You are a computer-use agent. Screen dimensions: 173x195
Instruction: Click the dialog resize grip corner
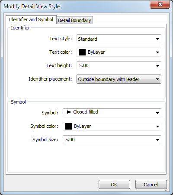pyautogui.click(x=167, y=189)
